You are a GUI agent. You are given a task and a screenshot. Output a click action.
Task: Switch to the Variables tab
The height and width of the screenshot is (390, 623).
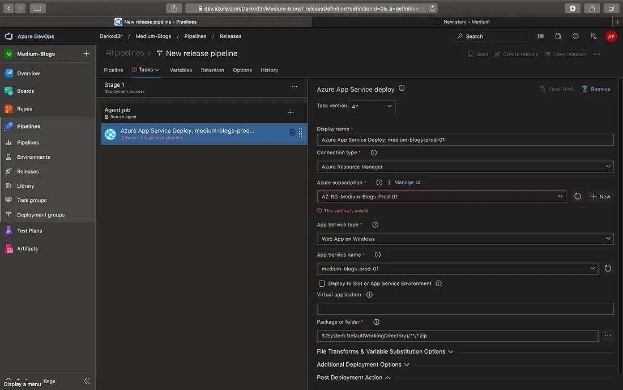click(x=180, y=70)
